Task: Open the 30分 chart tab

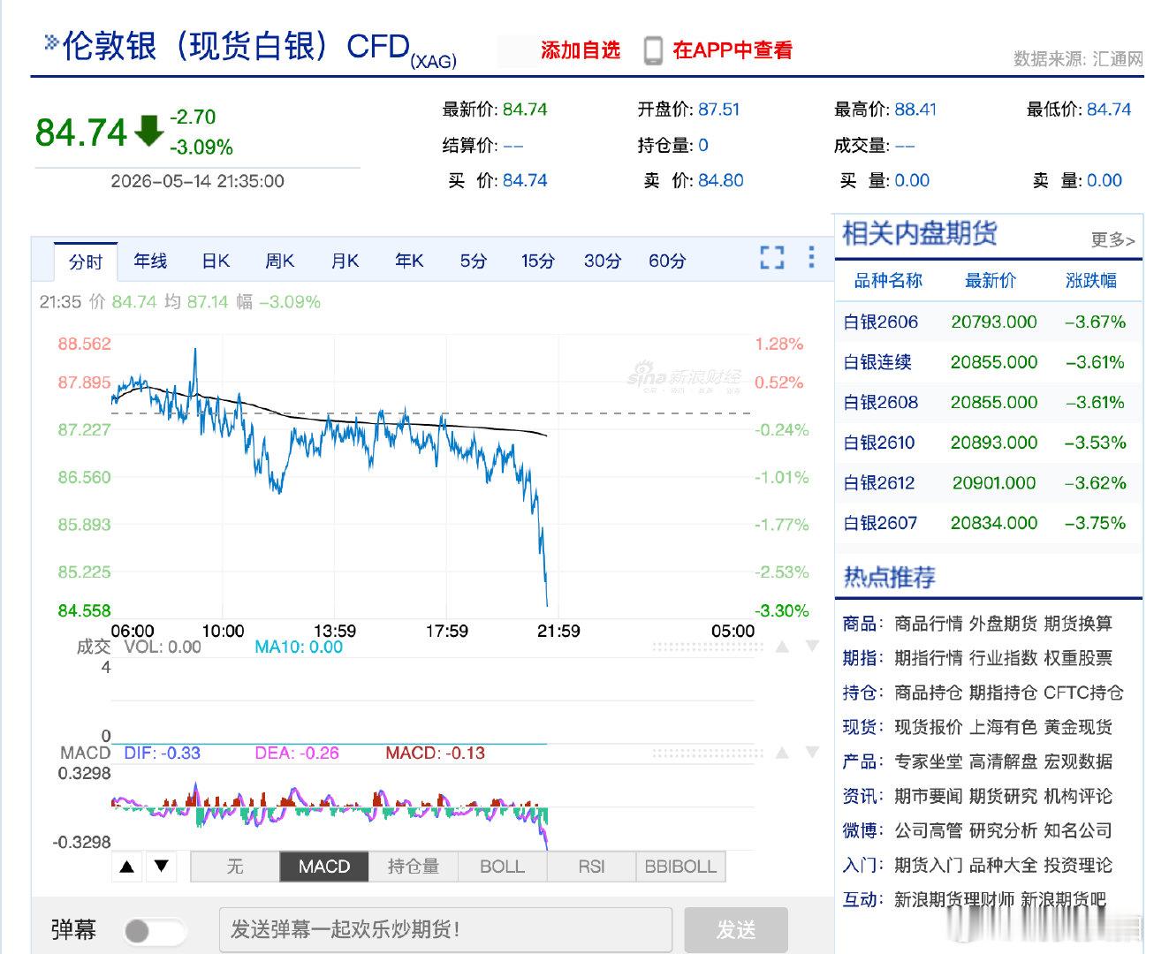Action: coord(603,261)
